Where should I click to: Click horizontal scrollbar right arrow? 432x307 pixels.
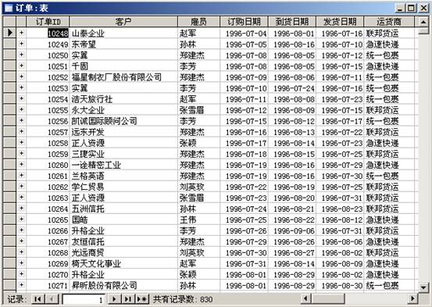point(412,298)
